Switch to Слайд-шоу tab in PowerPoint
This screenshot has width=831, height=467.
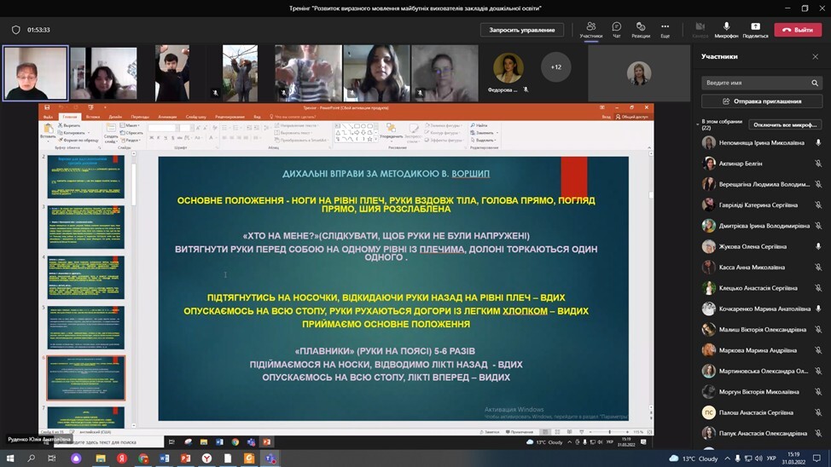[196, 117]
